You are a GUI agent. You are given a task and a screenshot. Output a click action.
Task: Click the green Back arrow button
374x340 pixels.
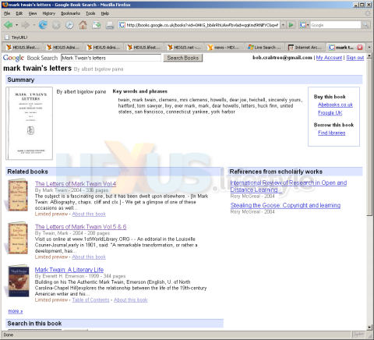click(9, 25)
